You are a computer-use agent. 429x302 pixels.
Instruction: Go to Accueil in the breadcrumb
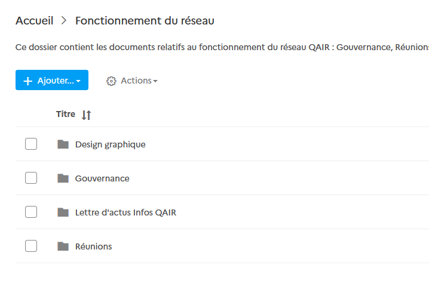click(x=34, y=21)
